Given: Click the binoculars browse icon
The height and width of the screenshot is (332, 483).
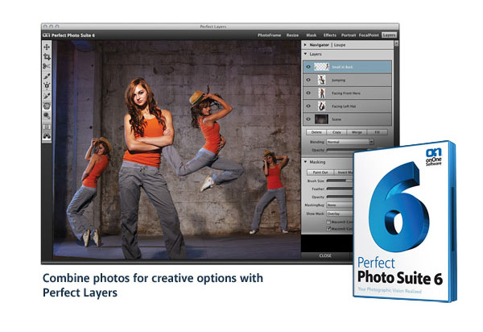Looking at the screenshot, I should click(x=47, y=135).
